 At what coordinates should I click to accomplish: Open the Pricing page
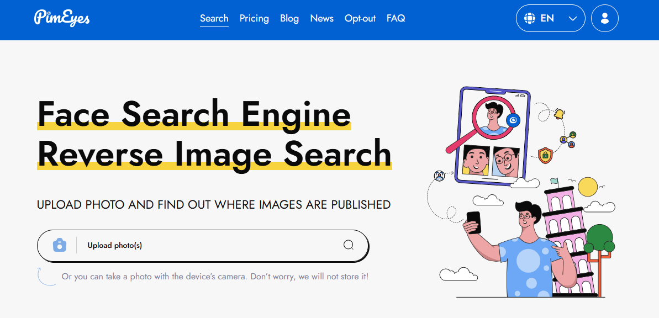click(x=254, y=18)
